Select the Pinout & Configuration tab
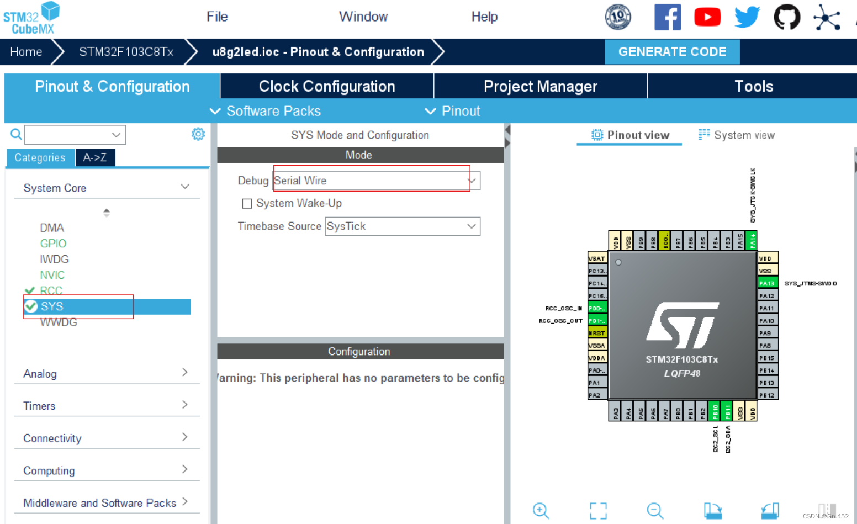Image resolution: width=857 pixels, height=524 pixels. click(x=112, y=86)
